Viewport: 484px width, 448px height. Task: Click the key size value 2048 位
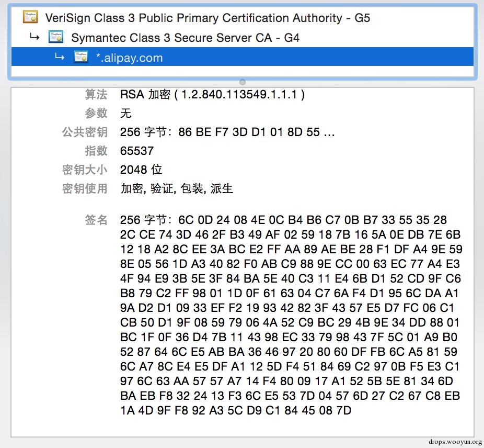pos(141,170)
